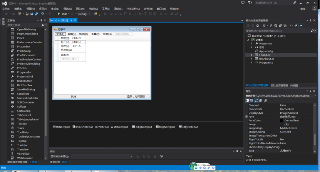Expand the Properties node in Solution Explorer
Screen dimensions: 320x172
pyautogui.click(x=251, y=44)
